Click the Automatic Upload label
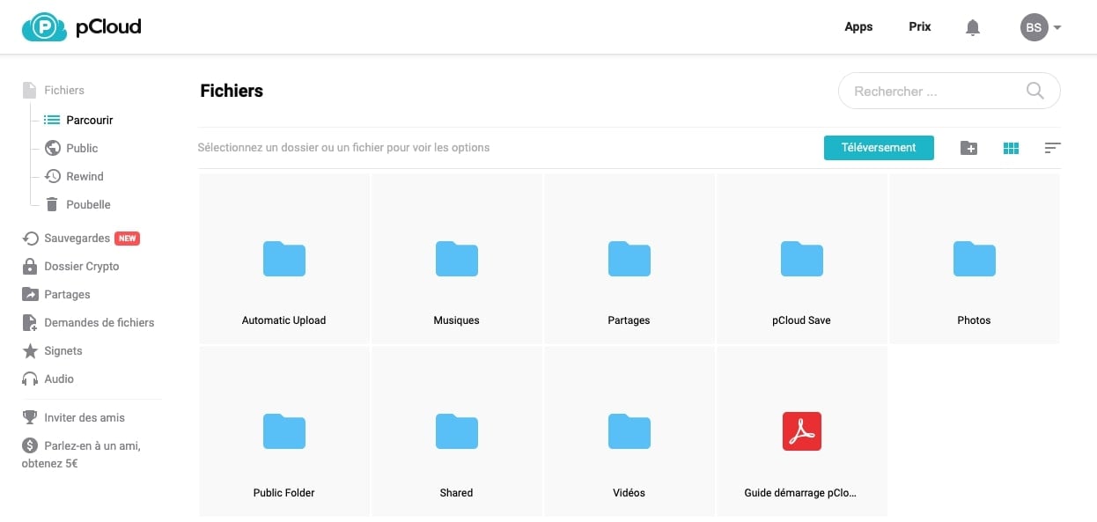This screenshot has height=522, width=1097. (284, 320)
